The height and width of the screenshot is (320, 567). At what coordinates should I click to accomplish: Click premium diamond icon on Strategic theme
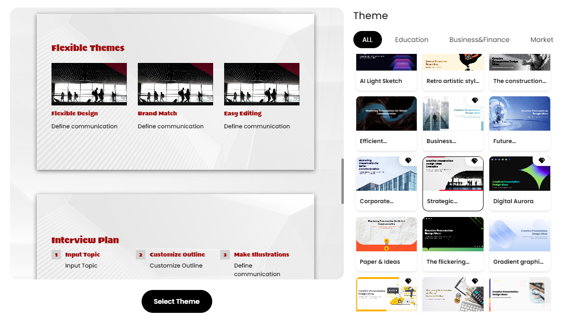[x=475, y=161]
